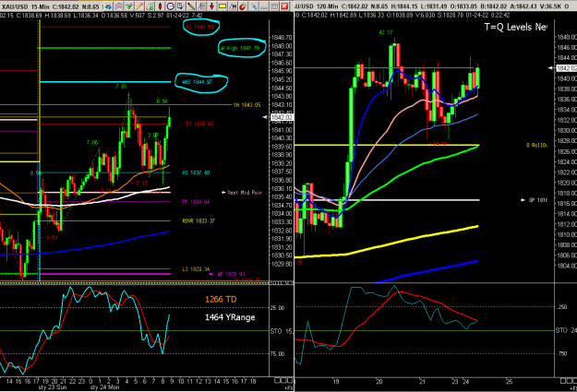This screenshot has width=577, height=392.
Task: Click the H3 1837.40 label
Action: (196, 172)
